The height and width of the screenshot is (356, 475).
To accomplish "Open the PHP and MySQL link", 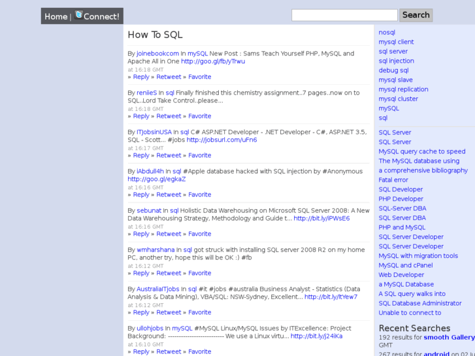I will [402, 227].
